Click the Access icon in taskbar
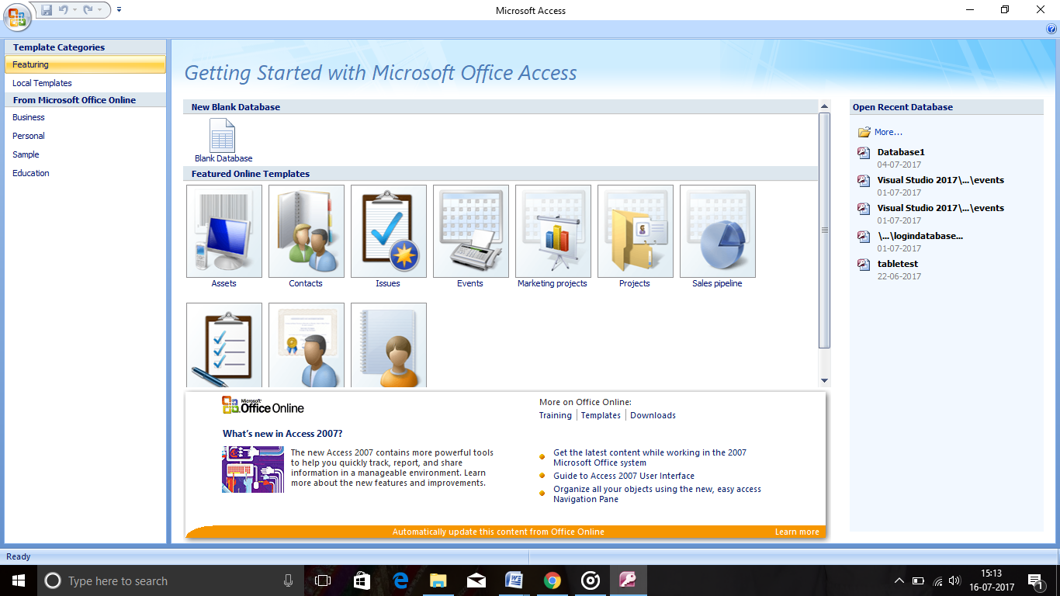Screen dimensions: 1060x596 628,580
